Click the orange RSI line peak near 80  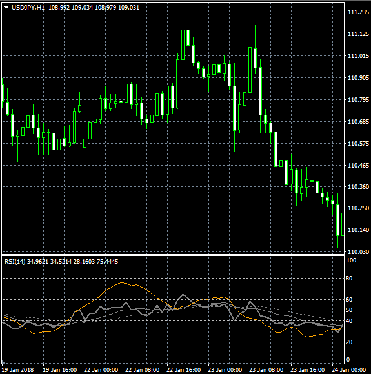coord(122,282)
